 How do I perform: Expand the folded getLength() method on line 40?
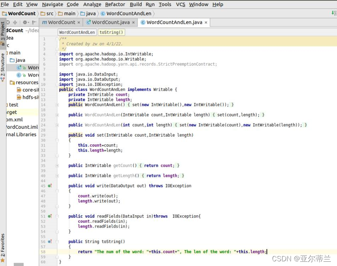tap(57, 176)
